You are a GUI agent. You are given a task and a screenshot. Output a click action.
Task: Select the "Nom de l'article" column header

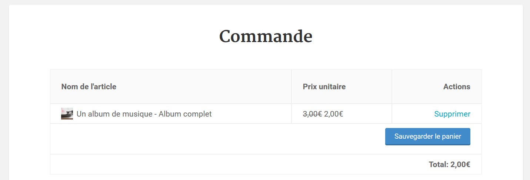click(x=89, y=87)
